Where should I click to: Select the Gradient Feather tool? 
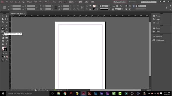pyautogui.click(x=6, y=38)
